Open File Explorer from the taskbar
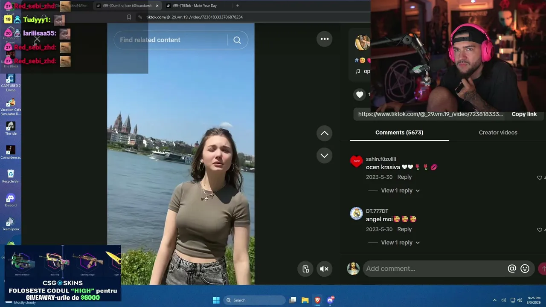This screenshot has width=546, height=307. pyautogui.click(x=305, y=300)
